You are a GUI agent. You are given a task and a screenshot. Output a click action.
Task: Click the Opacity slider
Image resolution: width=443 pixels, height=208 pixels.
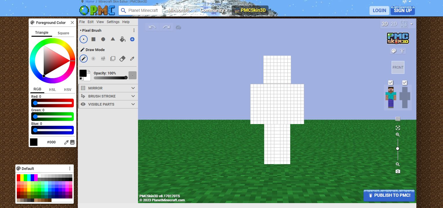(110, 78)
